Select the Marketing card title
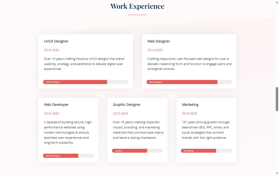 coord(190,104)
